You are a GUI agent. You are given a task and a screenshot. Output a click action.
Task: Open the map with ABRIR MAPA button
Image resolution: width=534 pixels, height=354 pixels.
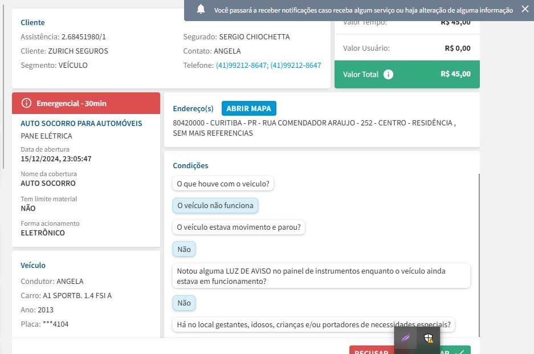[x=249, y=108]
